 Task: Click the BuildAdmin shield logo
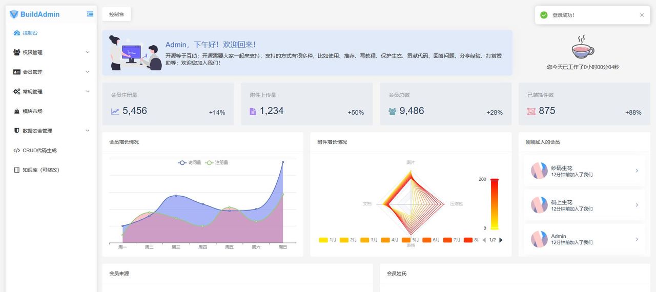pos(14,14)
